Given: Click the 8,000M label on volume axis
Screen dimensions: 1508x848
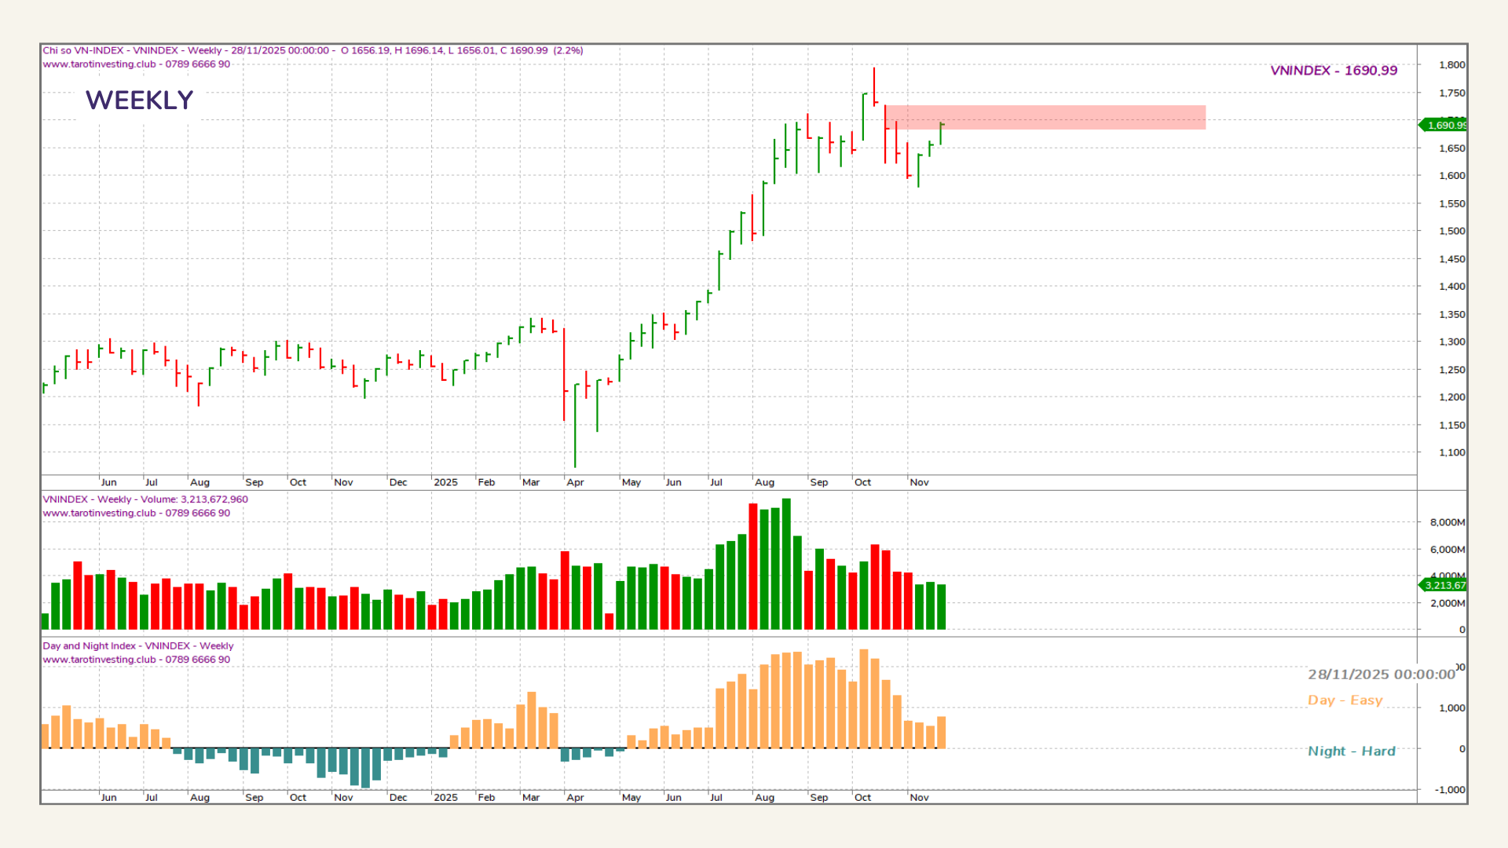Looking at the screenshot, I should [x=1447, y=522].
